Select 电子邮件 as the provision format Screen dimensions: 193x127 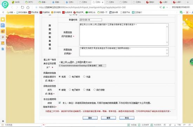pyautogui.click(x=70, y=77)
